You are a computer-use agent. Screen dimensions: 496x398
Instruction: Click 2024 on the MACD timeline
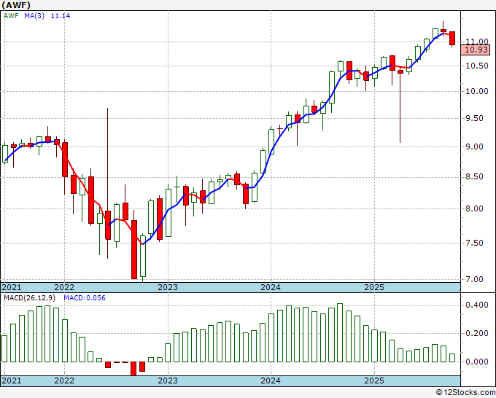coord(271,381)
